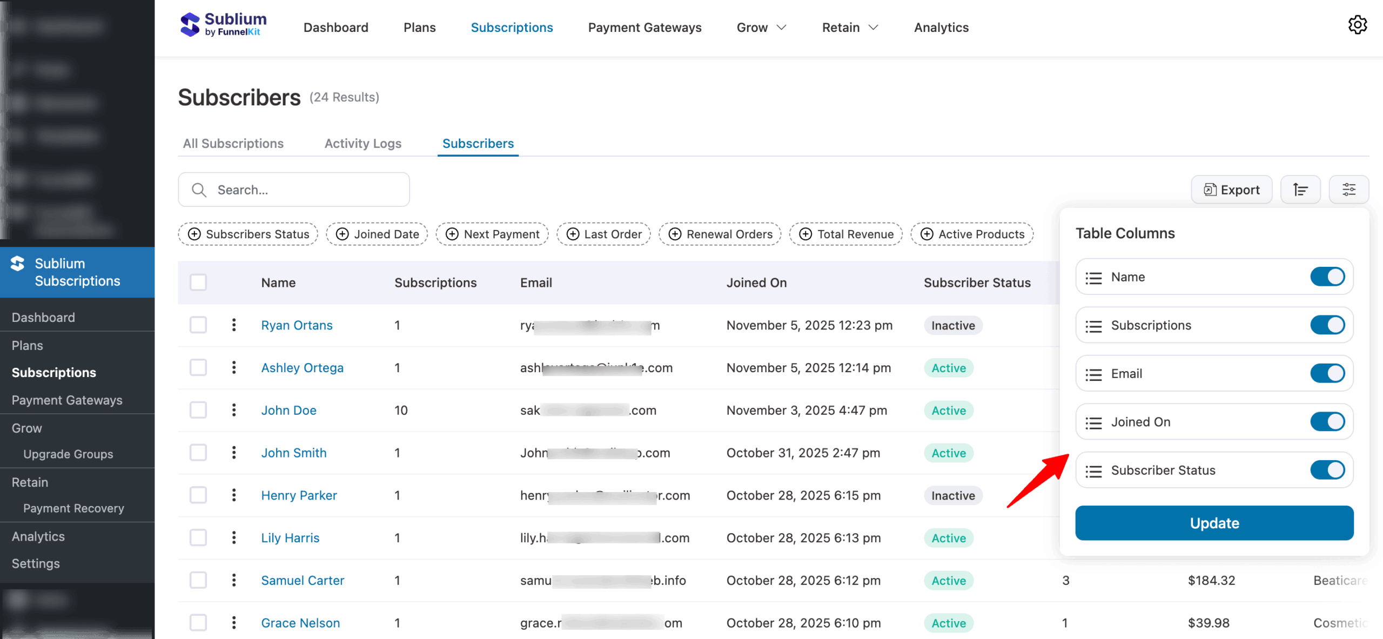
Task: Select the checkbox for John Doe's row
Action: (198, 410)
